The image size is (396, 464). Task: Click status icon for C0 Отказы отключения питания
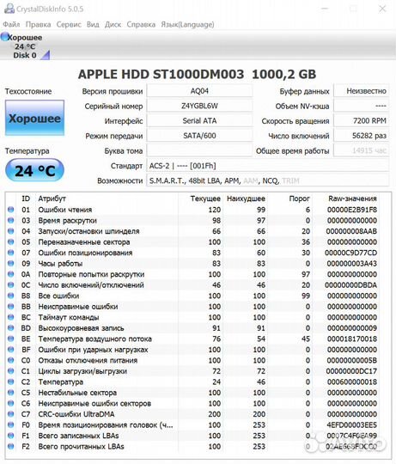(x=11, y=360)
